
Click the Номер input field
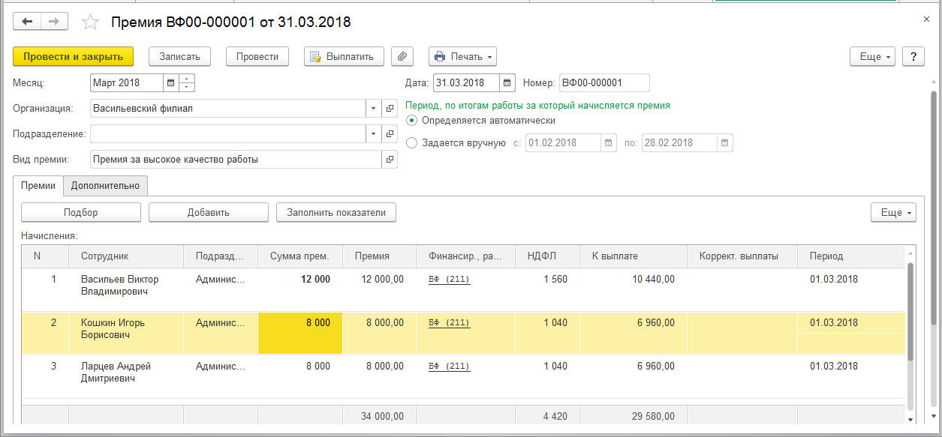coord(603,82)
